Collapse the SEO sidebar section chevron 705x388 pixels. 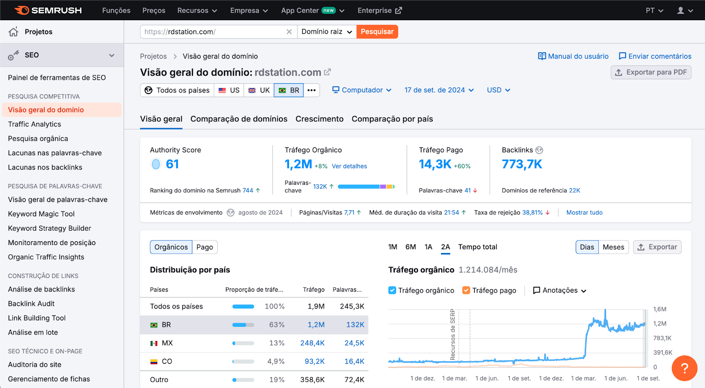[111, 55]
